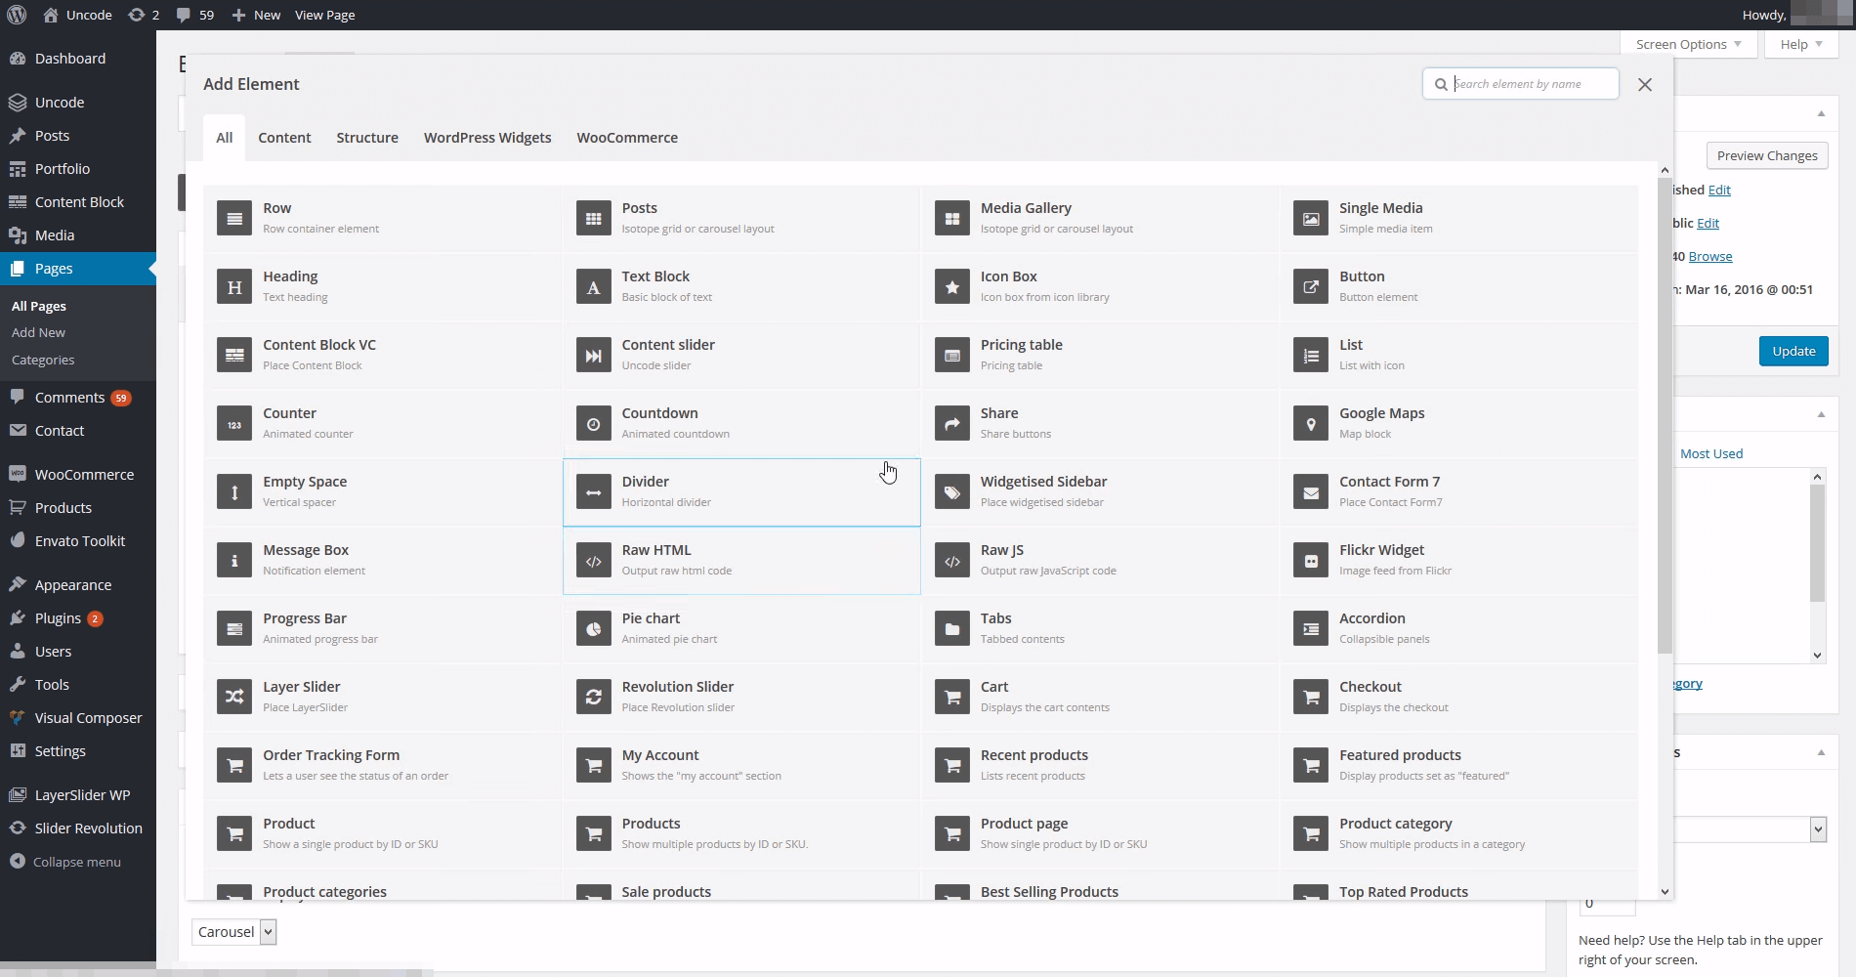Insert the Accordion panels element
This screenshot has width=1856, height=977.
pos(1458,629)
